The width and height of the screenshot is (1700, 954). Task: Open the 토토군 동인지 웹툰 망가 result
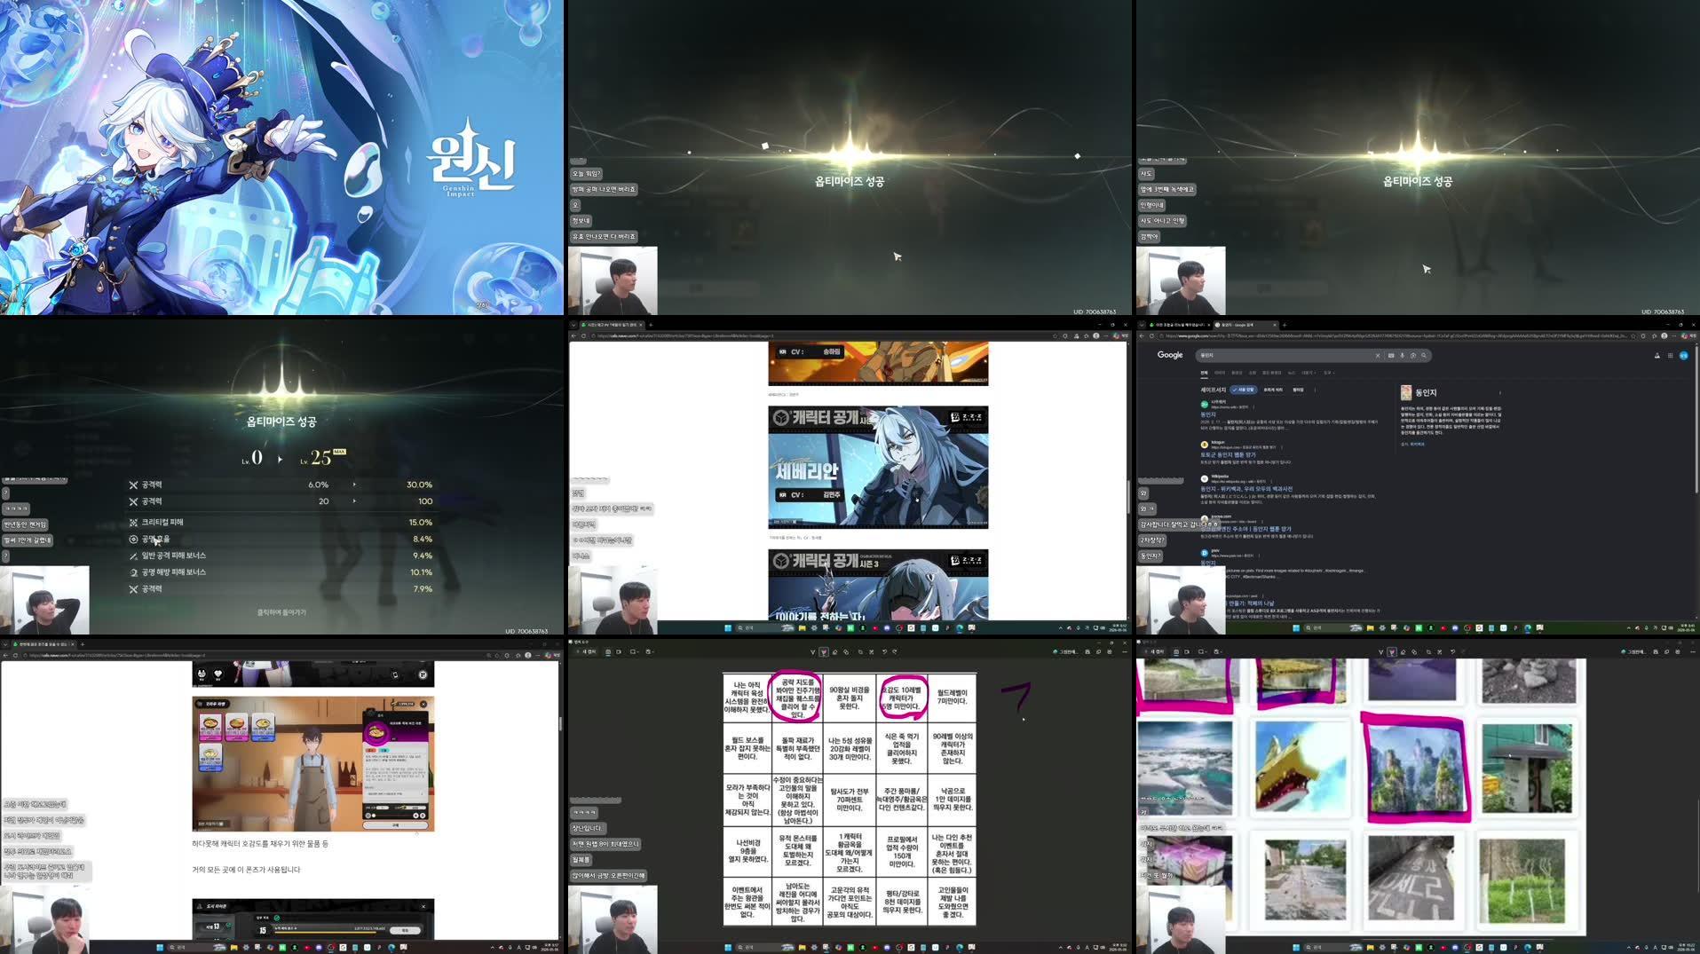pyautogui.click(x=1228, y=454)
